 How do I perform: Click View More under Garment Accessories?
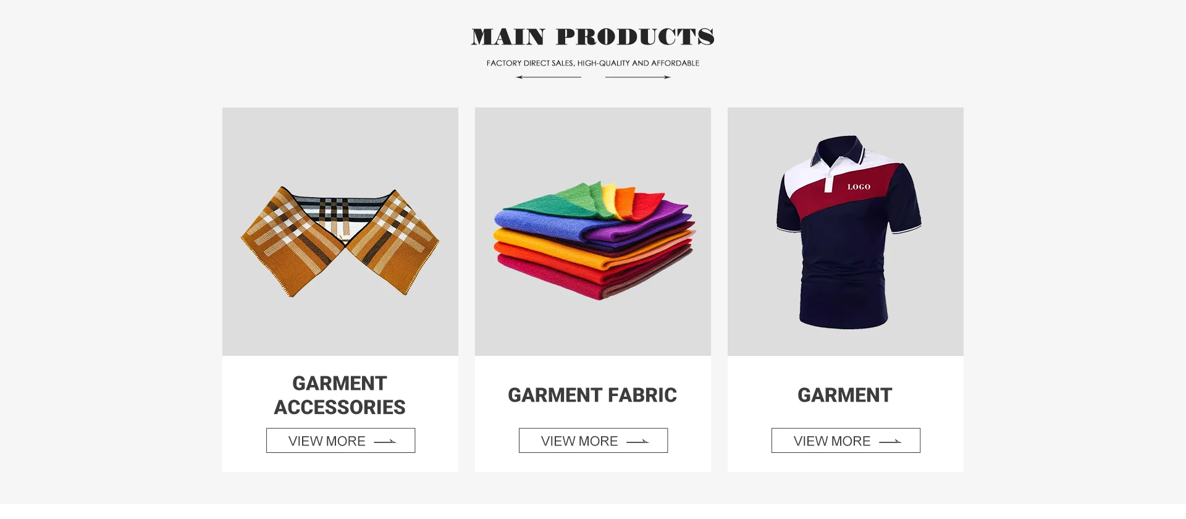[340, 441]
